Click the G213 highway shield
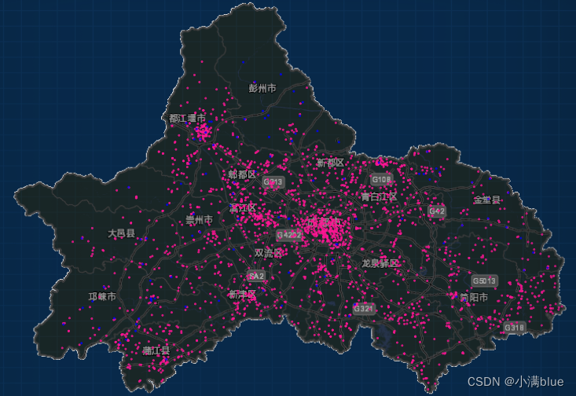 [x=273, y=181]
